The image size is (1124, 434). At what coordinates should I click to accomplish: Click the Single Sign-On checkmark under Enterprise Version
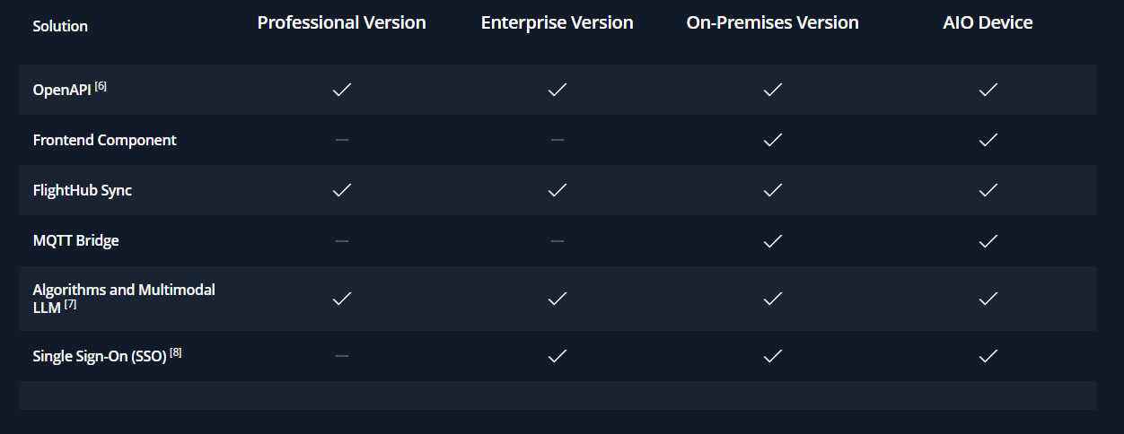click(x=557, y=356)
